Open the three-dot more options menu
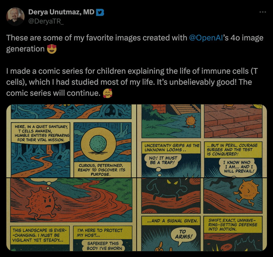 pos(263,12)
